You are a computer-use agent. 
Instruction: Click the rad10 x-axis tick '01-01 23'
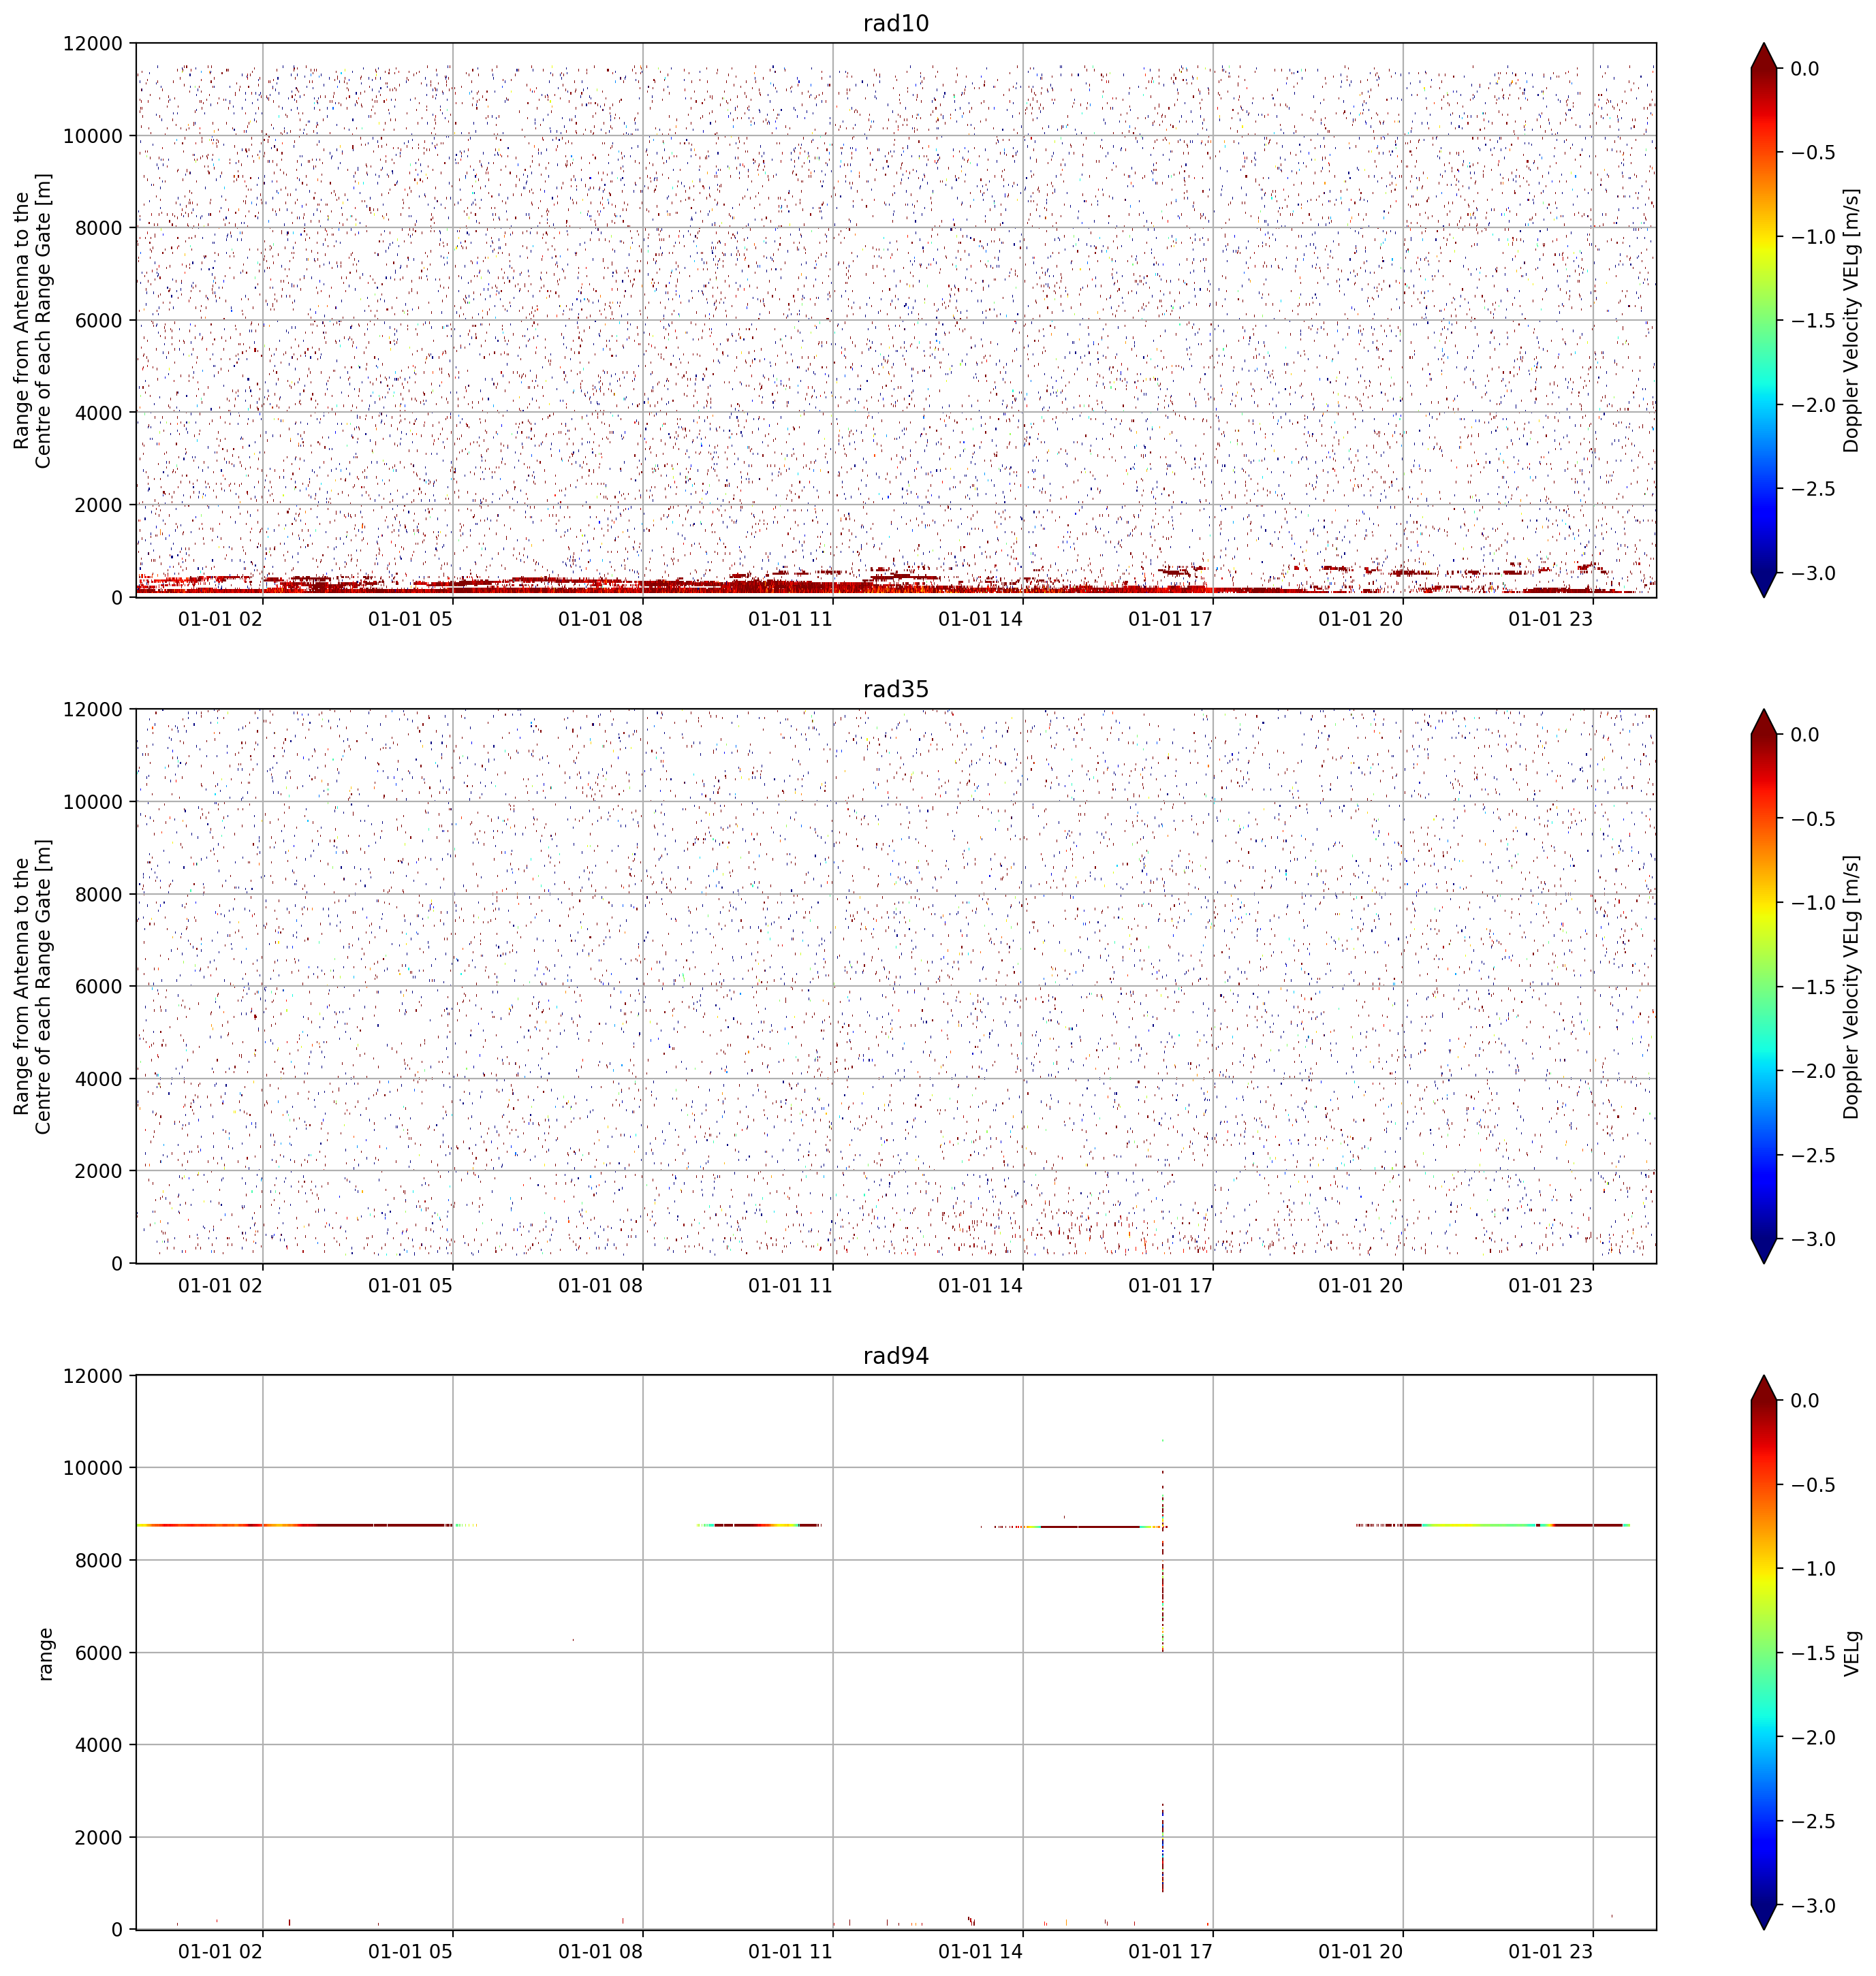click(x=1550, y=619)
